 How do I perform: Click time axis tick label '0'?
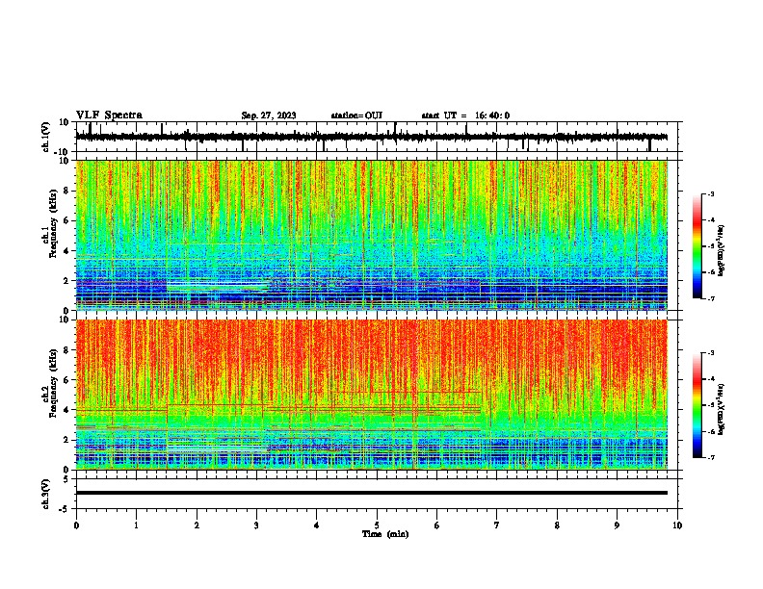tap(76, 525)
